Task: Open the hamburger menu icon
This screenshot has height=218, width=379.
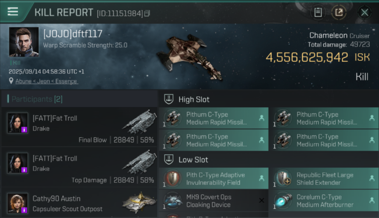Action: pos(13,12)
